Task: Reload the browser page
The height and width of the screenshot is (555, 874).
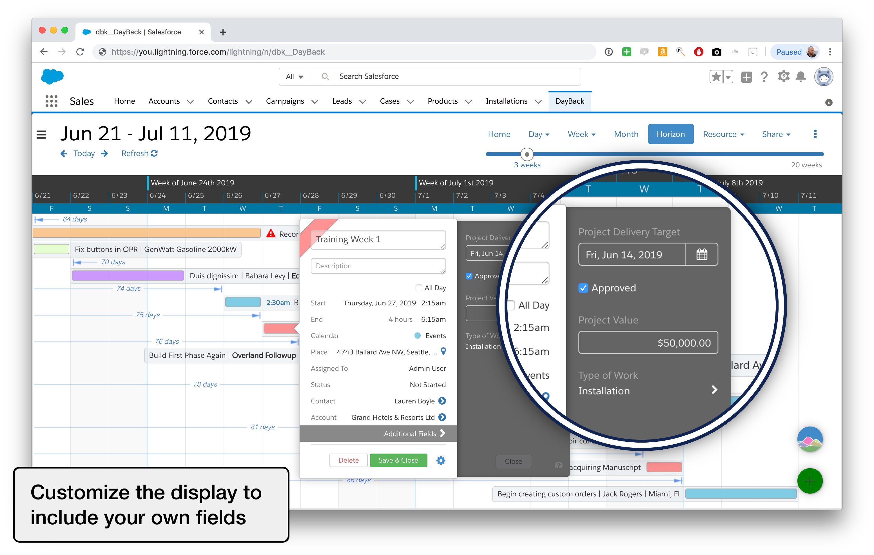Action: pos(80,52)
